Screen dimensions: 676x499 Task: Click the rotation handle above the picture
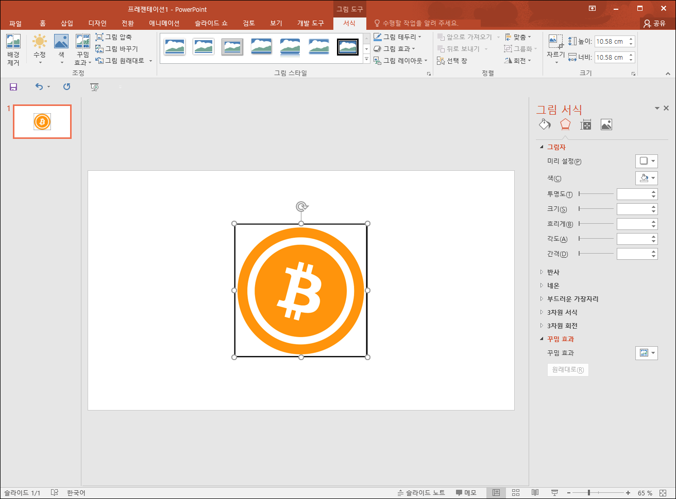[x=301, y=206]
